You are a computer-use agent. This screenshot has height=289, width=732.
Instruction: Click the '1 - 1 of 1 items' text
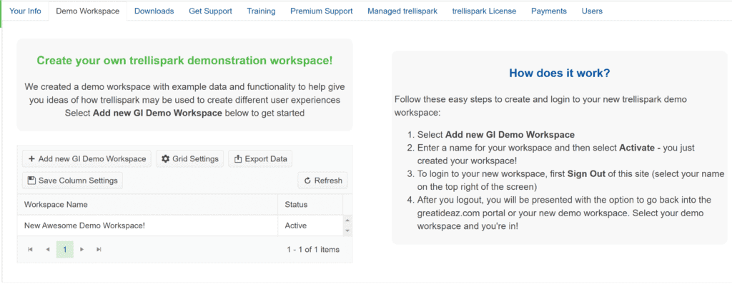(313, 249)
